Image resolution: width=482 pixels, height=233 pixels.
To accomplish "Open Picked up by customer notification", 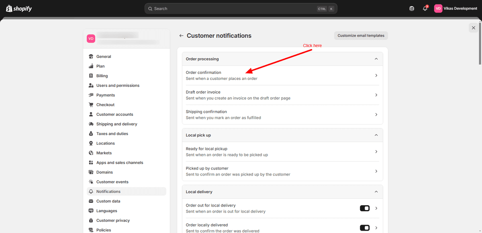I will click(282, 171).
